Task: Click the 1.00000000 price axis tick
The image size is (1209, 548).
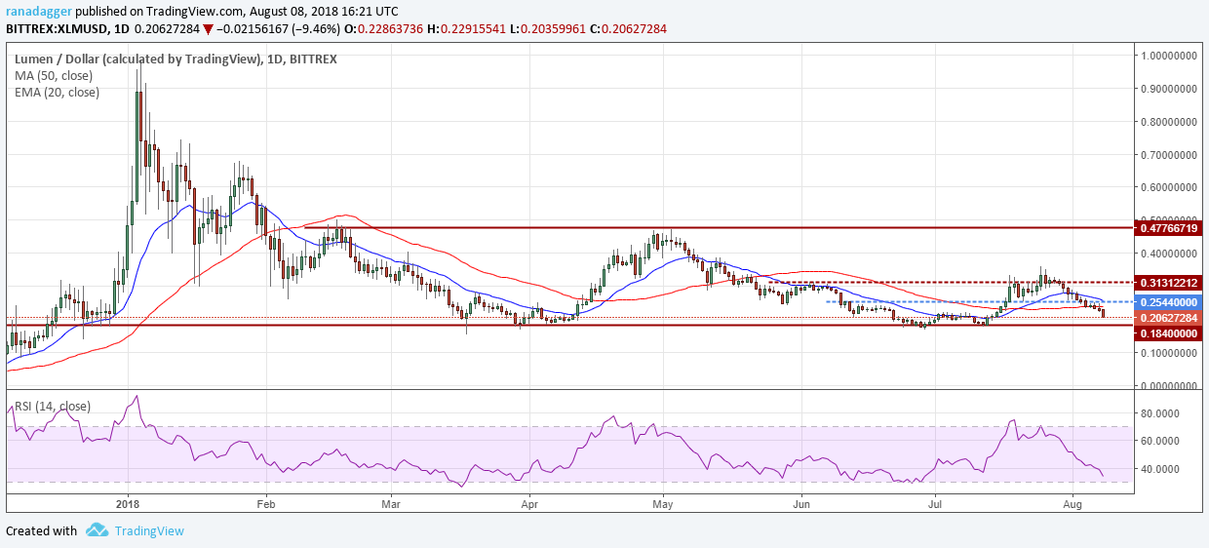Action: point(1168,56)
